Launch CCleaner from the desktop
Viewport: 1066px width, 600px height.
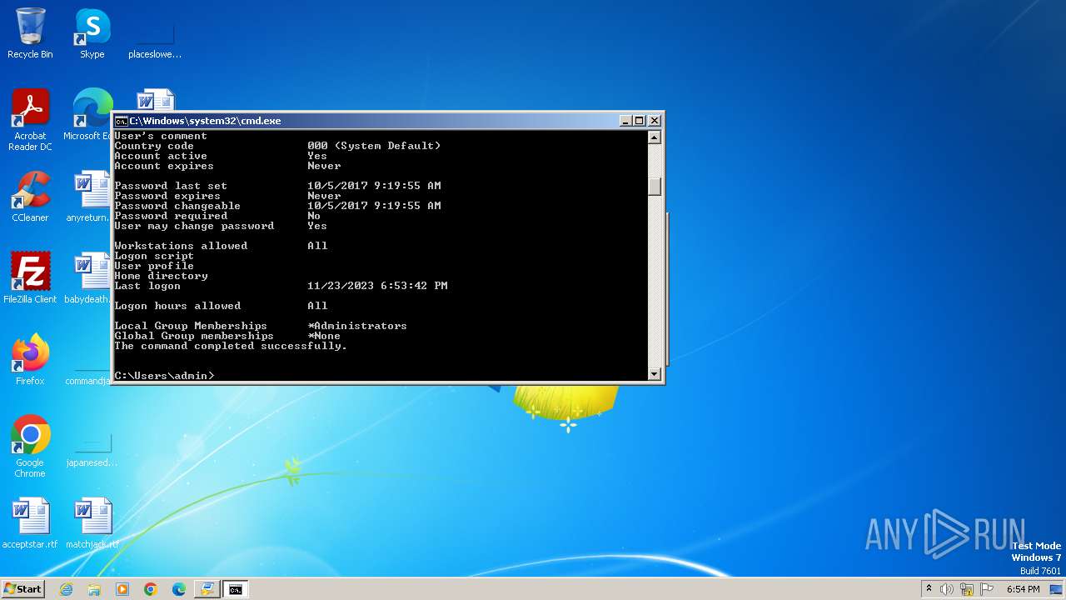click(30, 197)
